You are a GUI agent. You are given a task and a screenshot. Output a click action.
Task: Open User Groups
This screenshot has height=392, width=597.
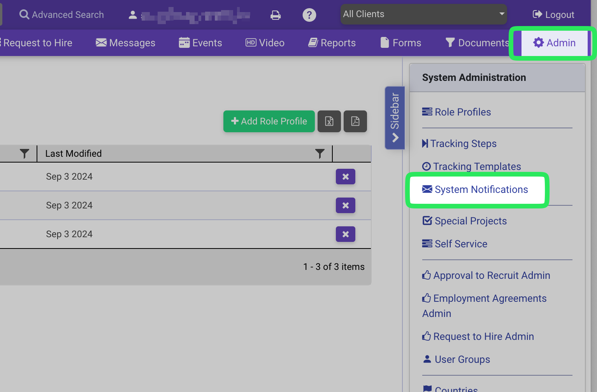(457, 359)
